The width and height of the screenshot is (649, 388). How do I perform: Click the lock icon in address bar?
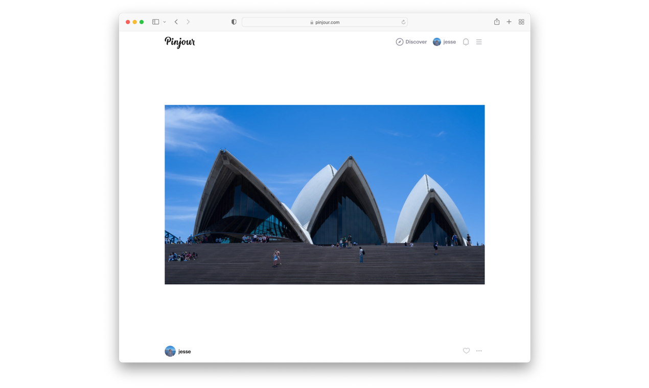312,22
